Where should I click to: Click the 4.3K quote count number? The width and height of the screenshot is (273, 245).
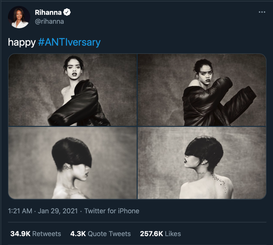pyautogui.click(x=78, y=233)
